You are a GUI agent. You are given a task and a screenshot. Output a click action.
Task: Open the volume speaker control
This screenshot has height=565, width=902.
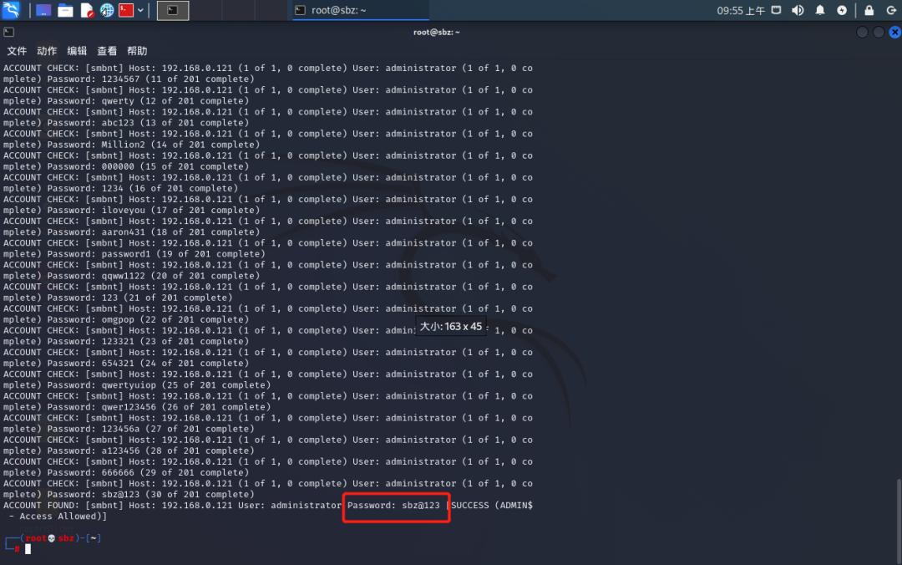point(798,10)
